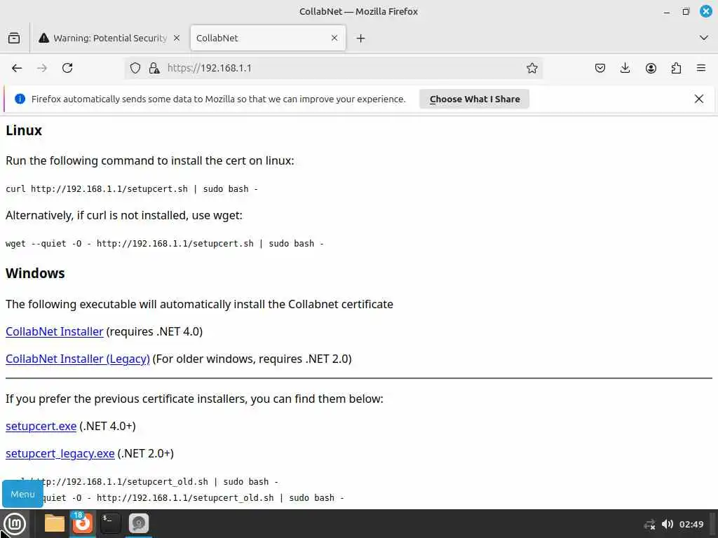Show the Downloads panel
The width and height of the screenshot is (718, 538).
click(625, 68)
